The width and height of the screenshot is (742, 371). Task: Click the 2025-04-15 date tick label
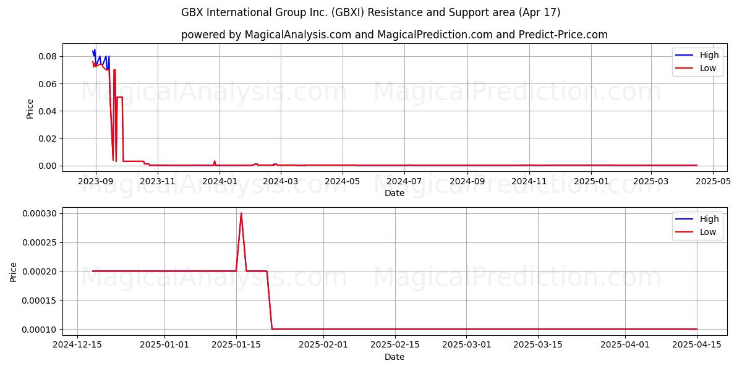[x=696, y=345]
